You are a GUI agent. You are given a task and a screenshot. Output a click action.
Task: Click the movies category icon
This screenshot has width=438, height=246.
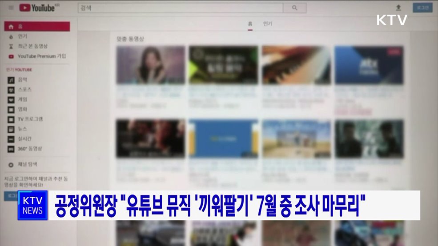point(11,110)
